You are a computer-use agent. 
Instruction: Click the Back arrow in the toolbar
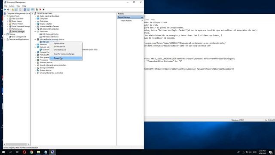coord(5,9)
